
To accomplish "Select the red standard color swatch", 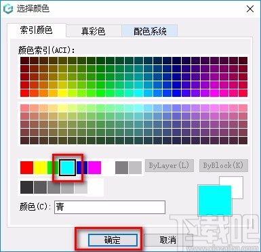I will 26,167.
